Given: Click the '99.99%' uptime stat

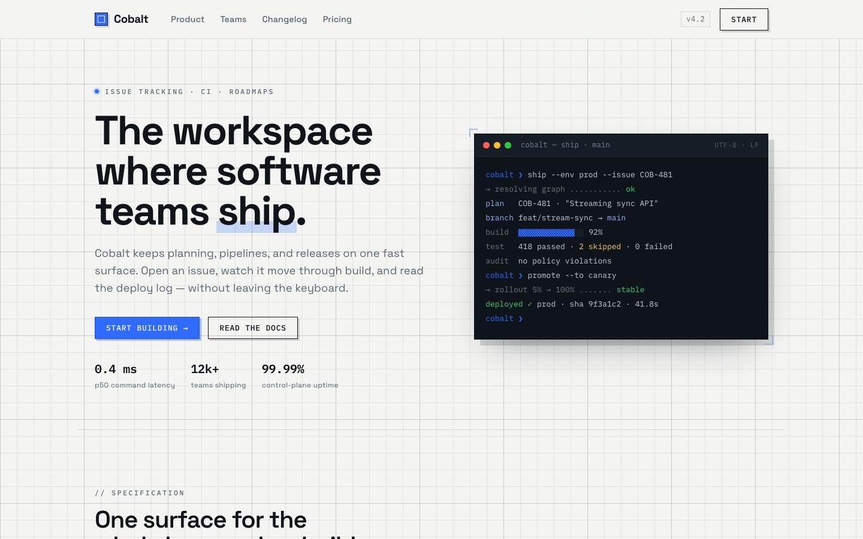Looking at the screenshot, I should click(283, 369).
